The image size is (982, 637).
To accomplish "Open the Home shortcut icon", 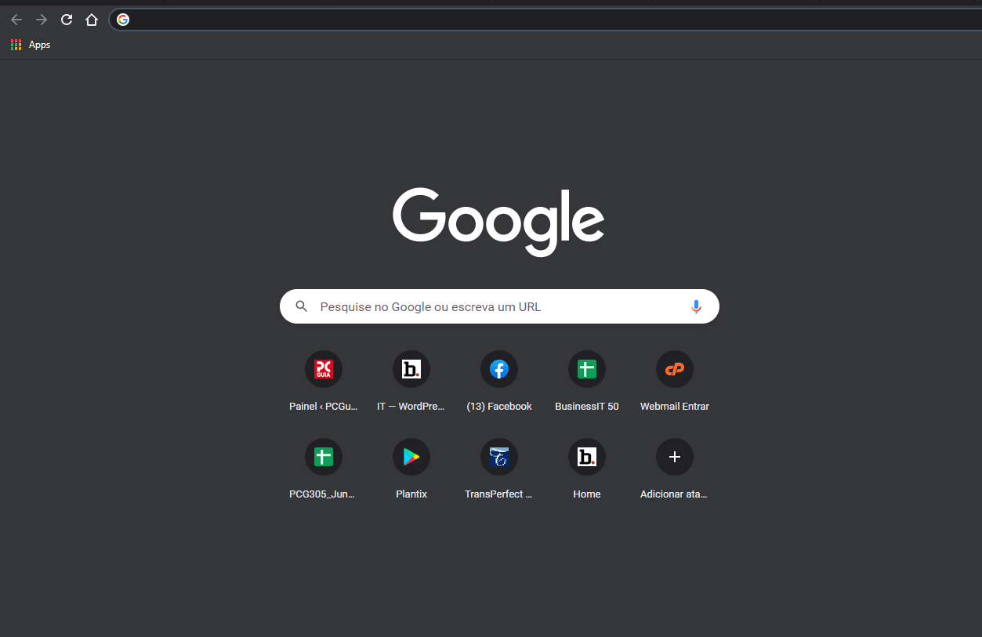I will click(x=587, y=457).
